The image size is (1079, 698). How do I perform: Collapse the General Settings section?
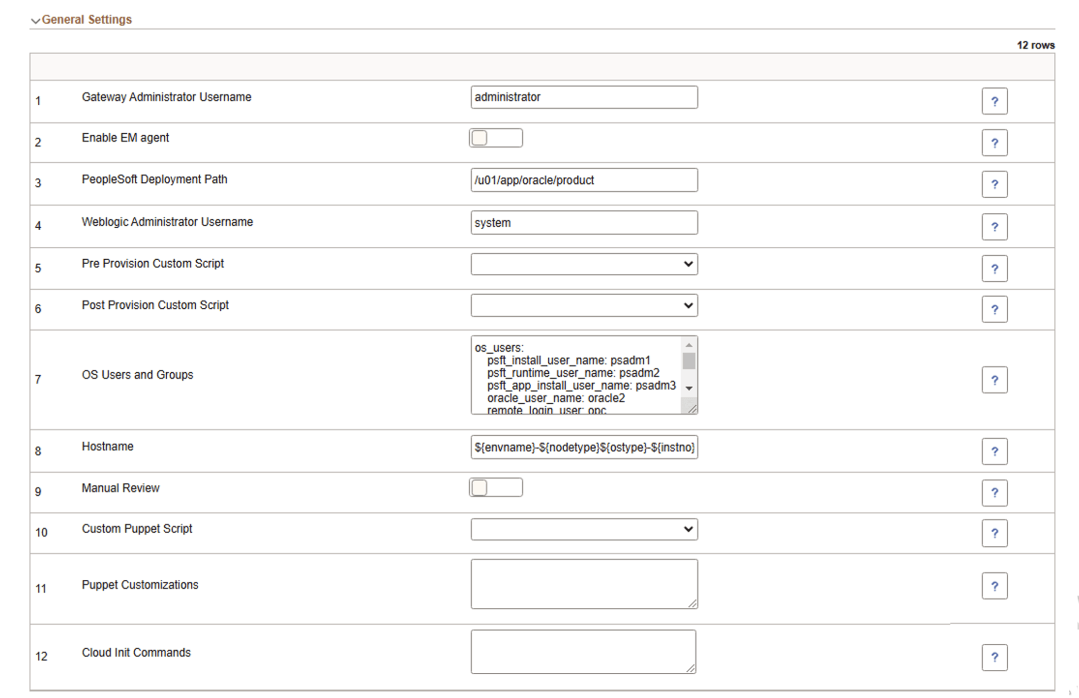(35, 20)
